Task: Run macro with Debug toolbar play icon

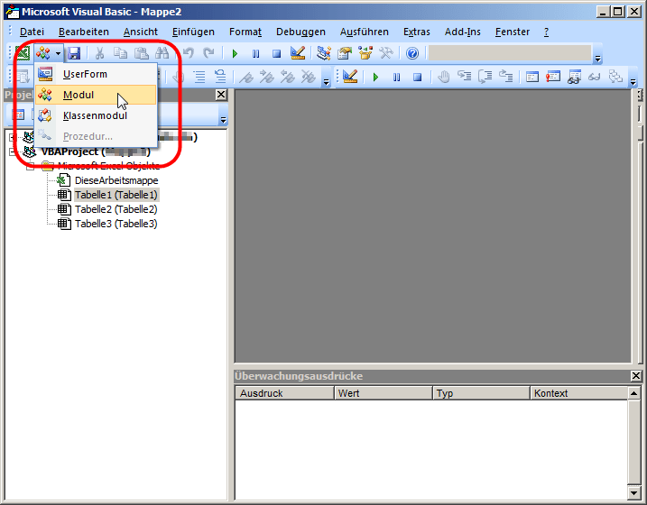Action: tap(375, 77)
